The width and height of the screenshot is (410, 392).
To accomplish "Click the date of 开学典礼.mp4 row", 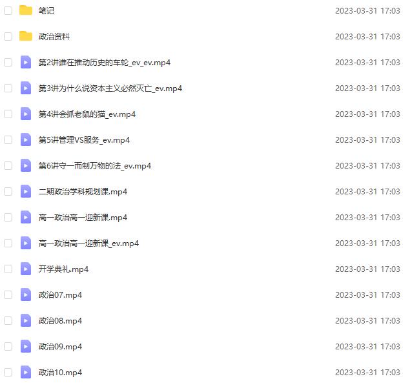I will 367,269.
